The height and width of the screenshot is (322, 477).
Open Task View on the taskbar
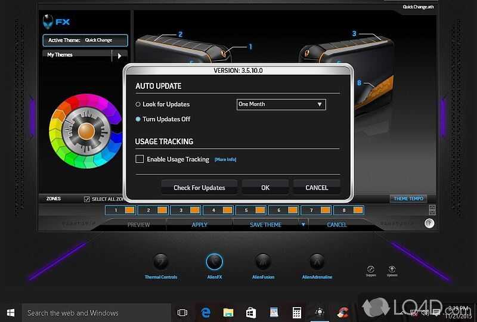[182, 312]
